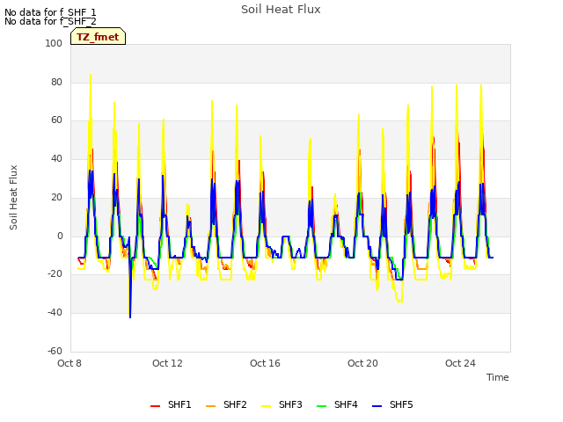Click the TZ_fmet annotation tag
The width and height of the screenshot is (563, 422).
coord(98,37)
